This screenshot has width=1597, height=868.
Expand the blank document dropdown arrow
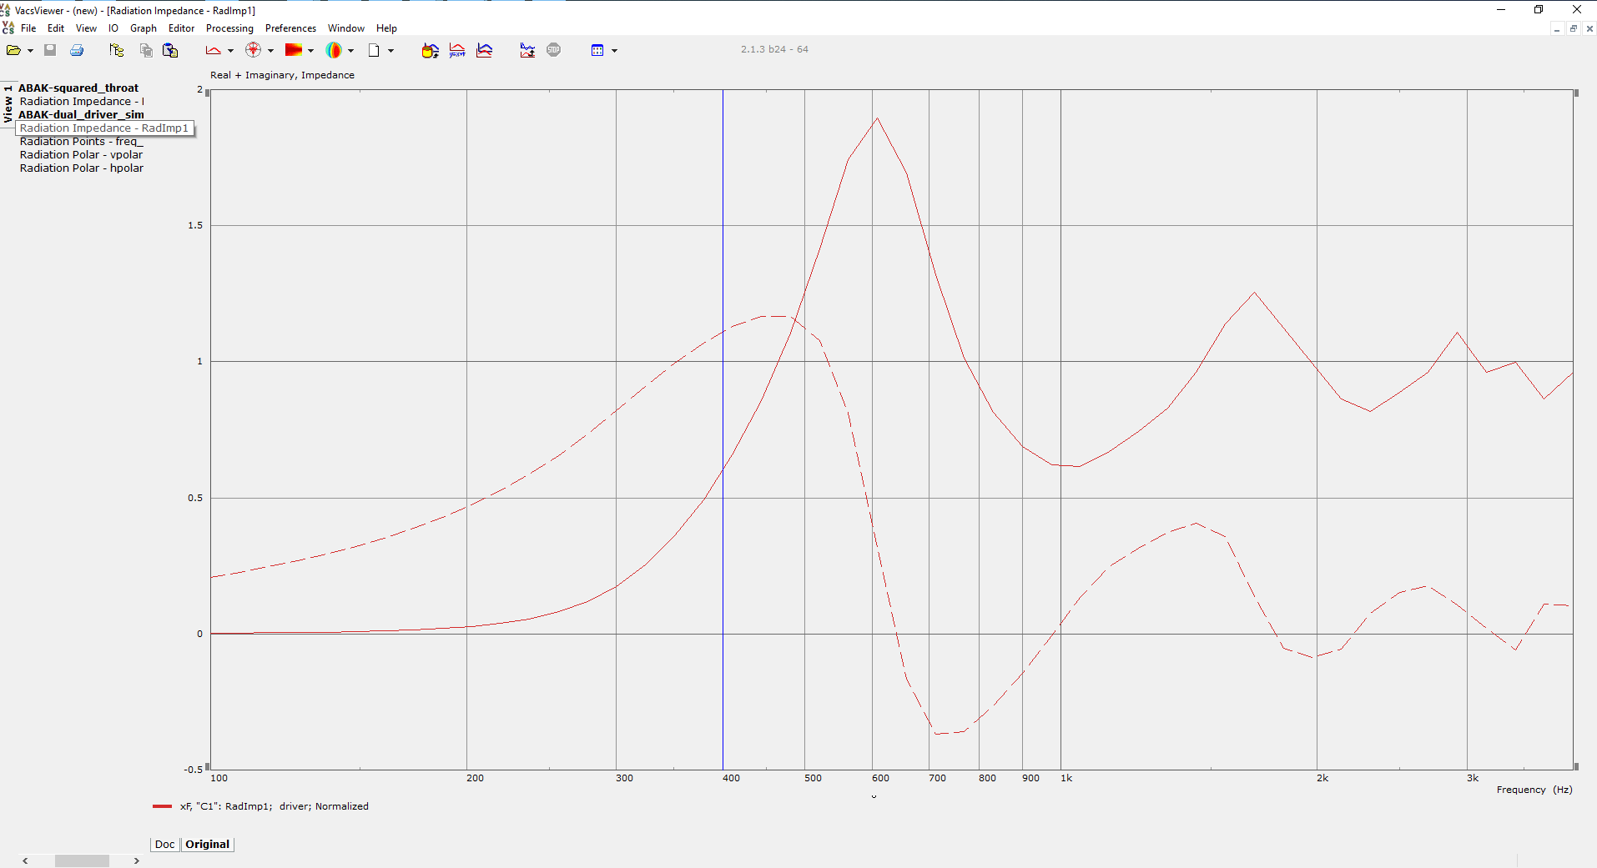390,51
